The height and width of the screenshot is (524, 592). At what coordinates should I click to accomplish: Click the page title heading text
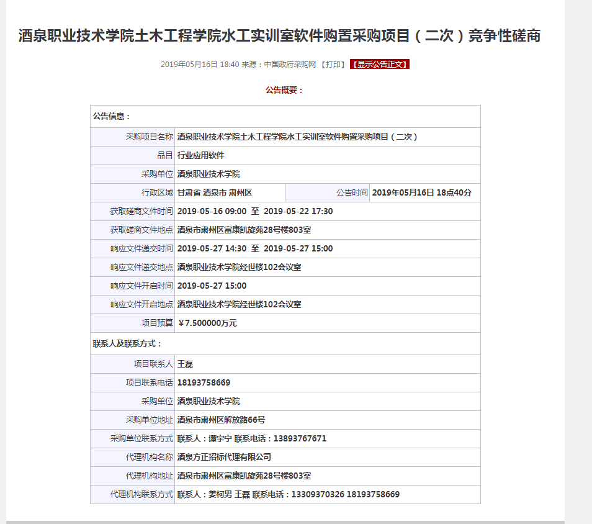click(x=279, y=36)
